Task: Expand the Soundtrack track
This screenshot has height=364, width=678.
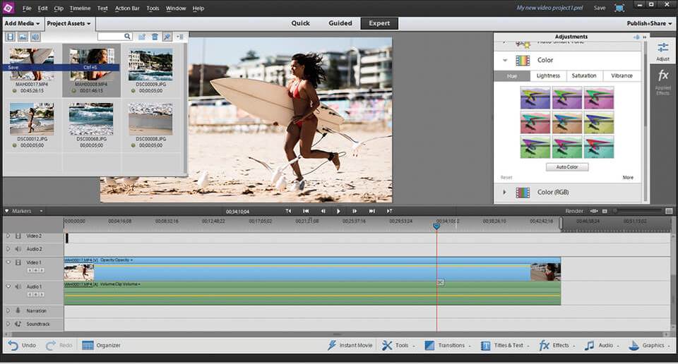Action: click(8, 324)
